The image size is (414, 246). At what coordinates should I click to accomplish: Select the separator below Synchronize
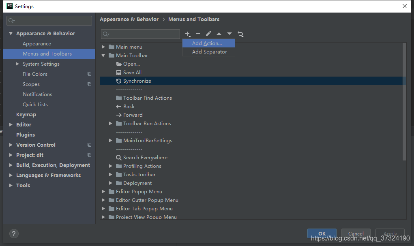point(129,90)
